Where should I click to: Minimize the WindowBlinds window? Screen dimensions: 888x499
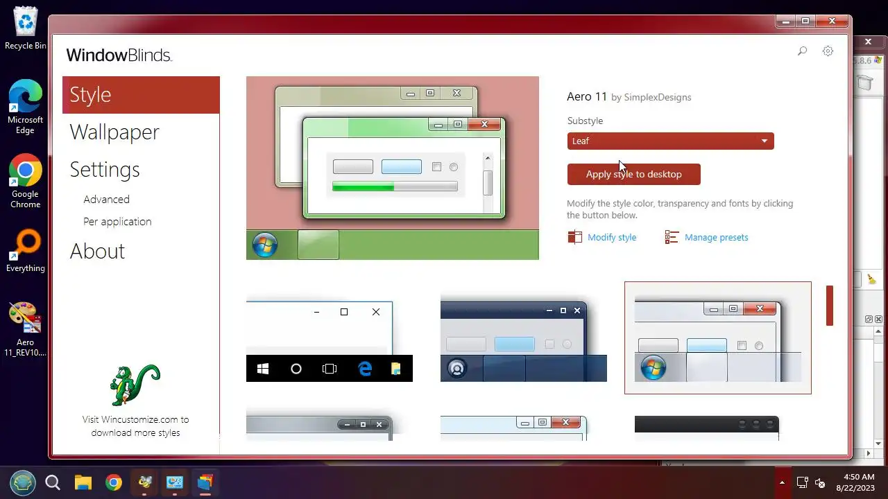click(785, 21)
